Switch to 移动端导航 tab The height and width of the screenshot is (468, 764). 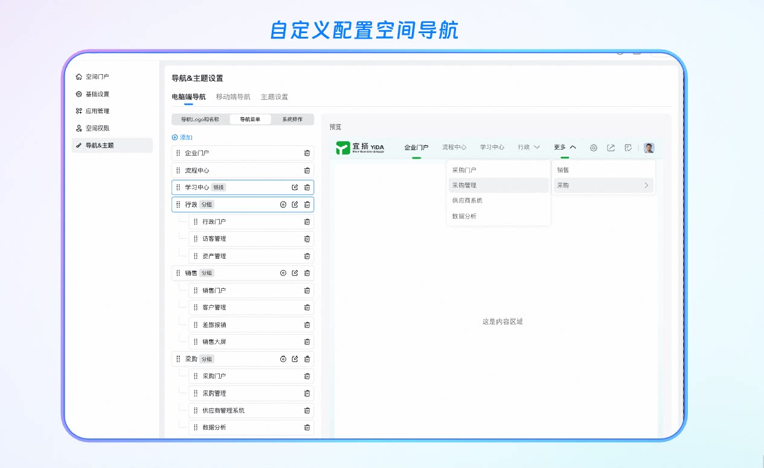(x=233, y=96)
